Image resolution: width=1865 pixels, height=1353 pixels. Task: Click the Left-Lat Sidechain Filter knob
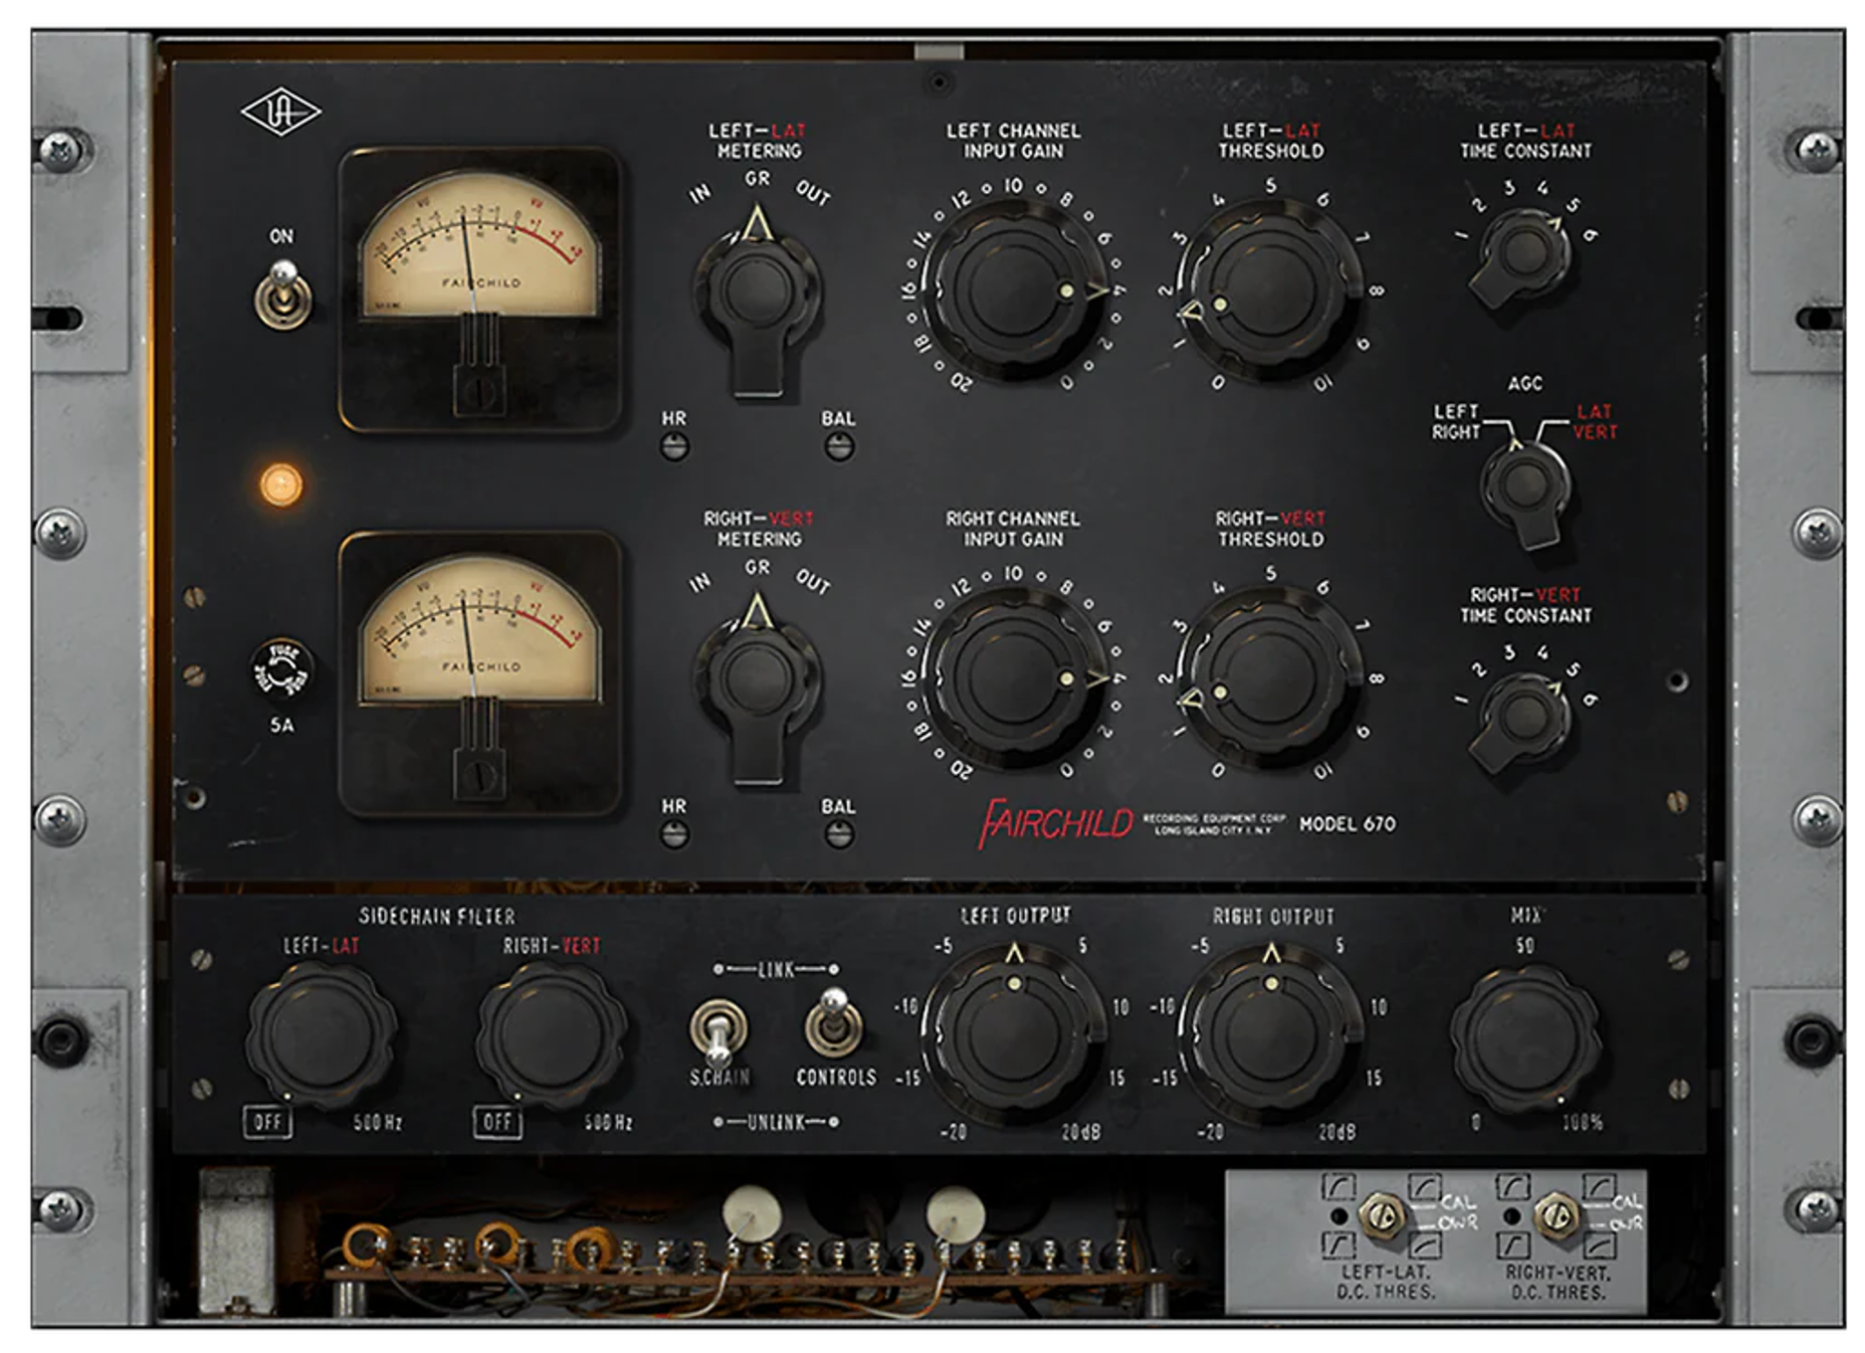coord(320,1037)
